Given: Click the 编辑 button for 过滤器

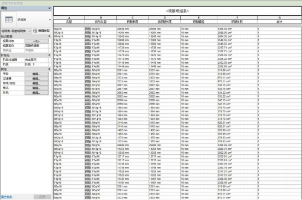Looking at the screenshot, I should pyautogui.click(x=37, y=78).
